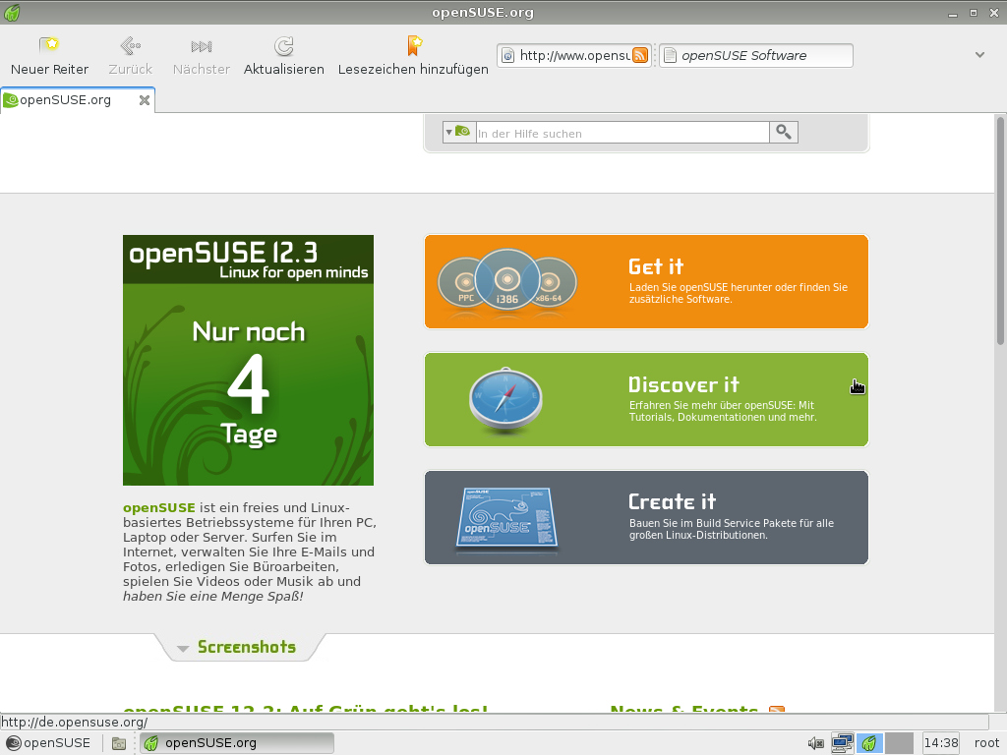Reload the page with Aktualisieren
The width and height of the screenshot is (1007, 755).
(x=284, y=56)
